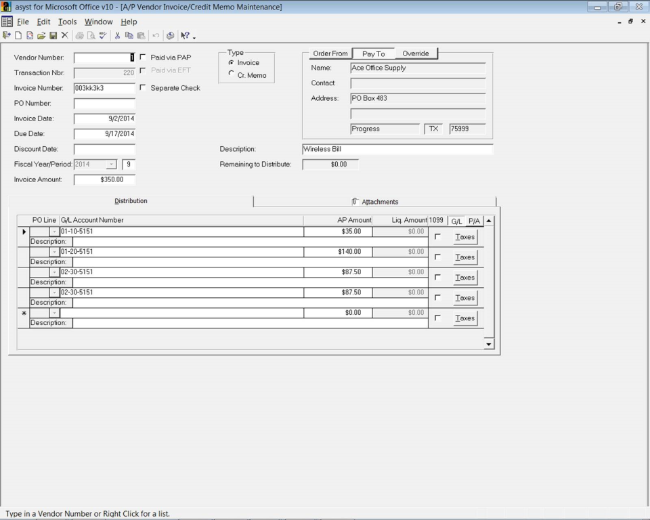
Task: Expand PO Line dropdown for first 02-30-5151
Action: pyautogui.click(x=54, y=272)
